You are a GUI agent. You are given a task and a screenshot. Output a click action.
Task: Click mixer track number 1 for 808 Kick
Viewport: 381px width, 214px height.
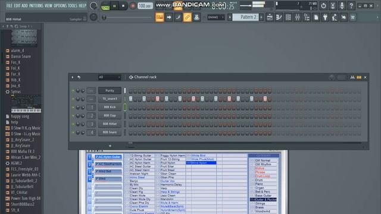pyautogui.click(x=91, y=107)
